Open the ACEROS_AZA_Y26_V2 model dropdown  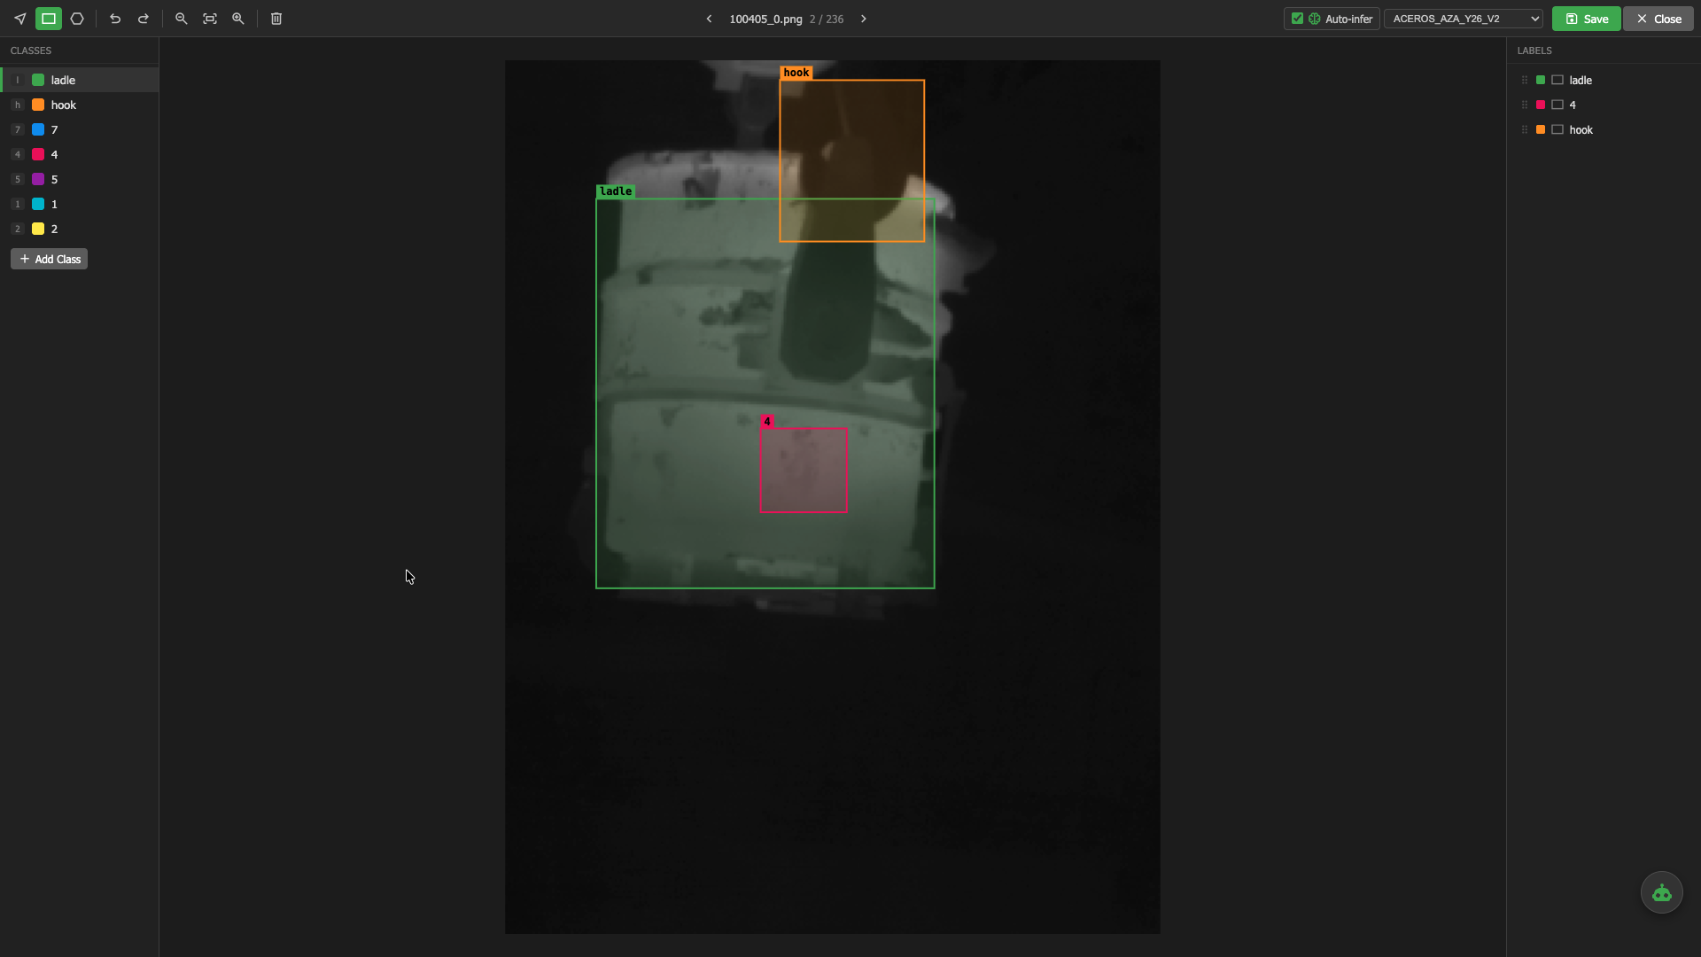pyautogui.click(x=1464, y=19)
